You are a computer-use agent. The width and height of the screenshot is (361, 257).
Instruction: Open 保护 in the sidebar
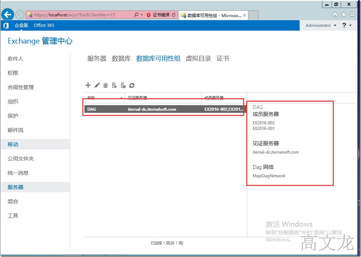13,116
